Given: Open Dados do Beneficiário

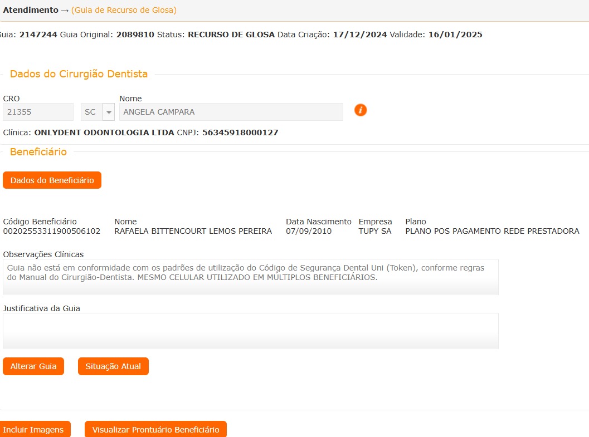Looking at the screenshot, I should [x=52, y=180].
